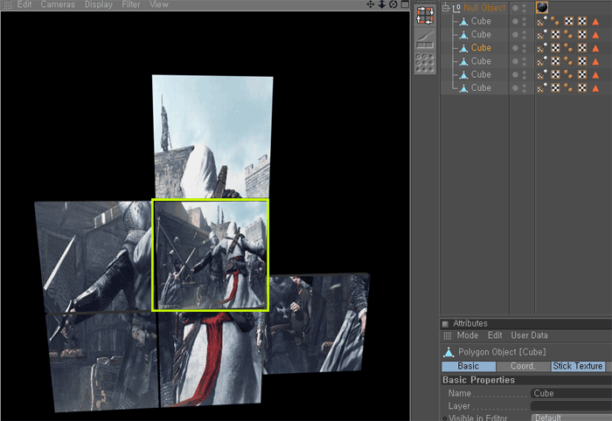This screenshot has width=612, height=421.
Task: Click the palette icon with a curve above a bar
Action: pos(425,39)
